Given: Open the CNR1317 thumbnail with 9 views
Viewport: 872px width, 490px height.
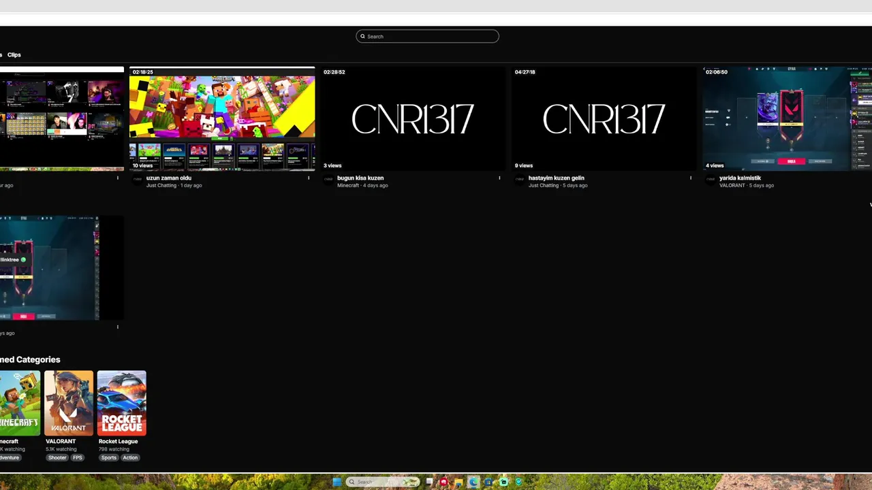Looking at the screenshot, I should tap(604, 118).
